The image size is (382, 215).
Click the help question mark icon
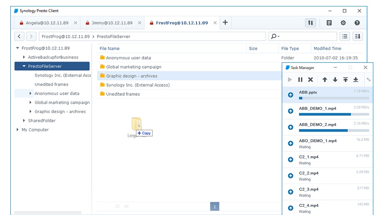[357, 23]
